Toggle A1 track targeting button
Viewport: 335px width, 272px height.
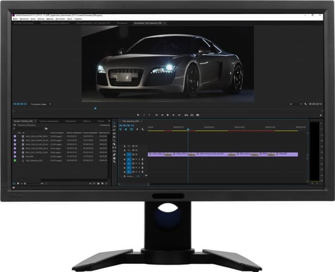click(x=129, y=159)
